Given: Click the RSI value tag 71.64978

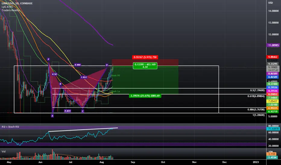Looking at the screenshot, I should (x=273, y=129).
